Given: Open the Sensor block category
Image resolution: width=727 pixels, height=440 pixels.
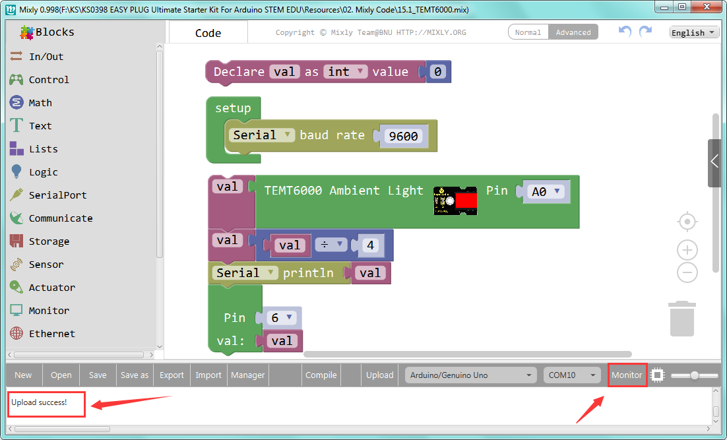Looking at the screenshot, I should 46,265.
